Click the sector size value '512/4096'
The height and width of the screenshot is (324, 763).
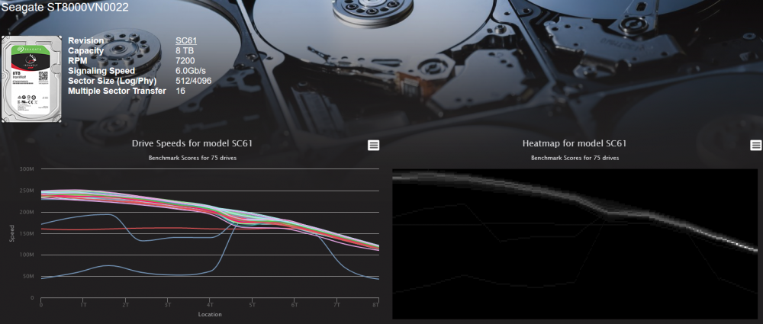click(193, 81)
